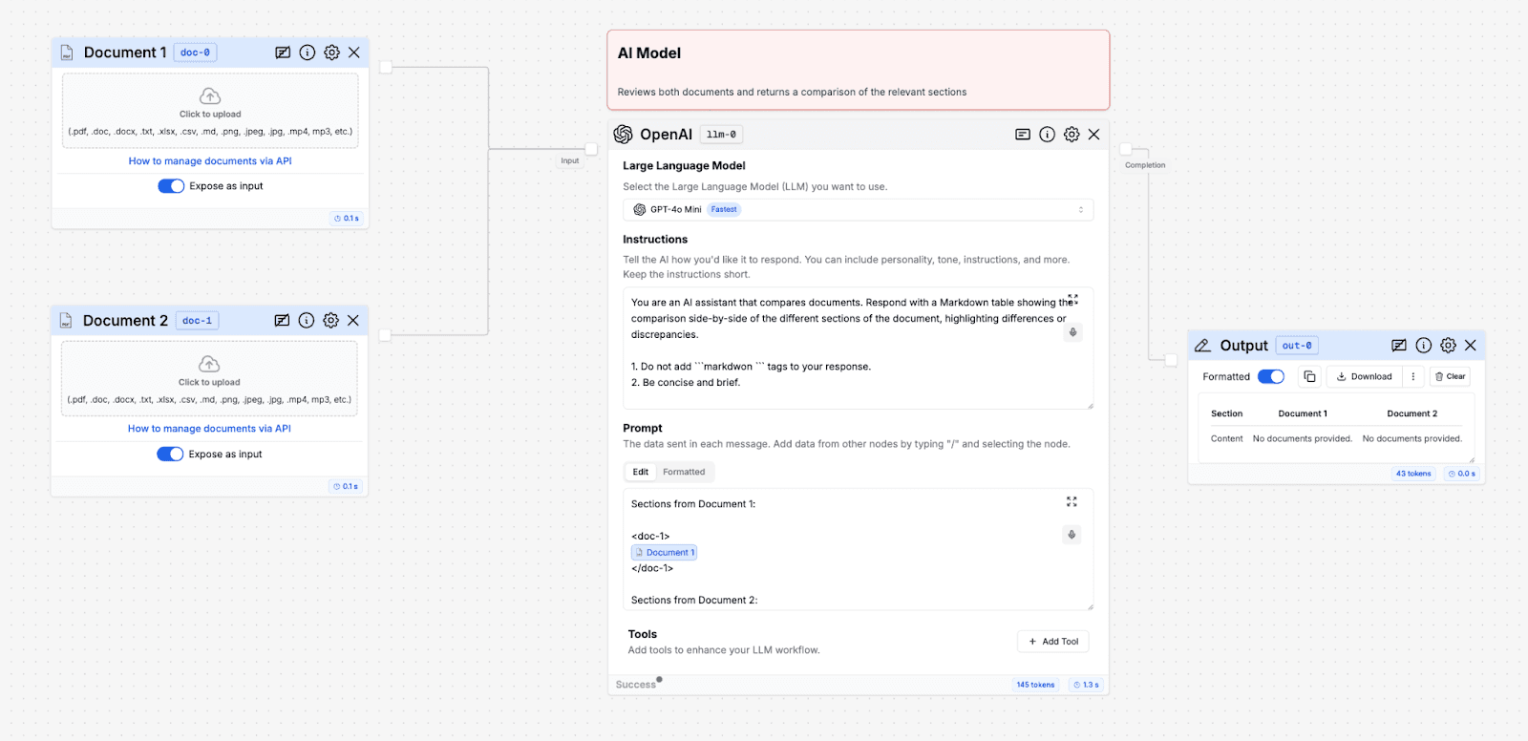Viewport: 1528px width, 741px height.
Task: Clear the Output node contents
Action: click(1450, 376)
